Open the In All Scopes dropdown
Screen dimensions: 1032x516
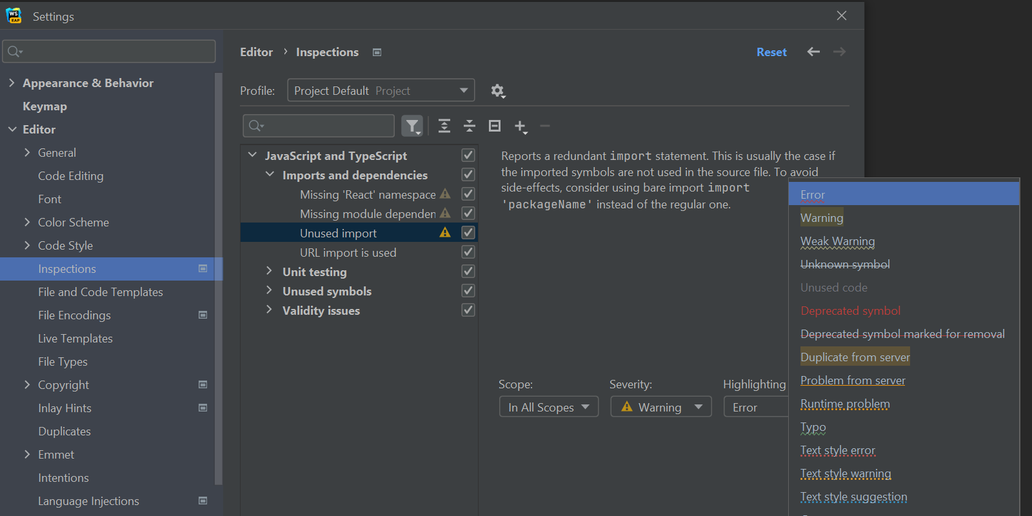[549, 407]
